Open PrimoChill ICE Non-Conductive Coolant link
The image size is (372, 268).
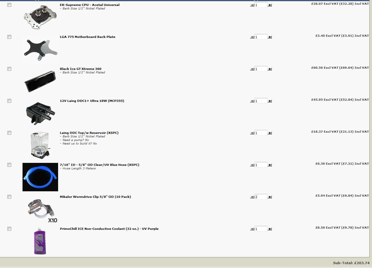[x=109, y=229]
